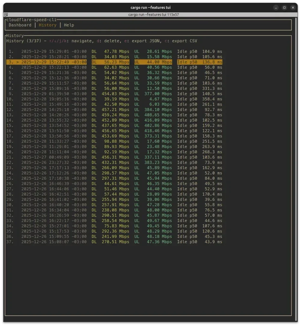Select history entry 9 dated 01:39:50
This screenshot has width=301, height=326.
(114, 94)
